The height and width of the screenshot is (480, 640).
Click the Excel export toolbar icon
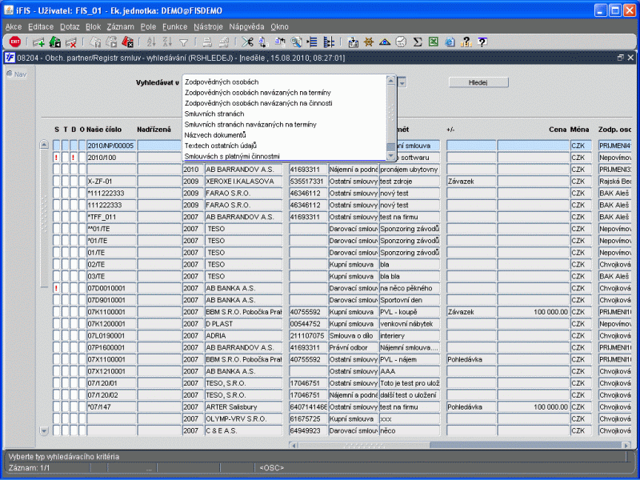pyautogui.click(x=433, y=42)
